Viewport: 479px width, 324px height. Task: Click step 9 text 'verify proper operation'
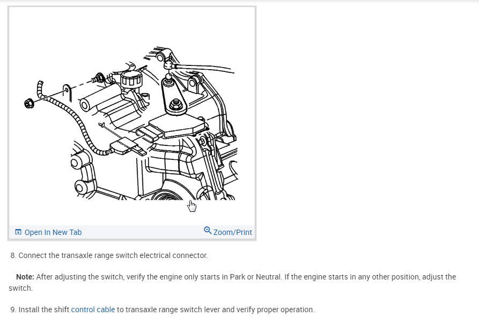[274, 310]
